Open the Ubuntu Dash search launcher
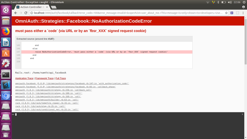The width and height of the screenshot is (247, 139). (6, 10)
